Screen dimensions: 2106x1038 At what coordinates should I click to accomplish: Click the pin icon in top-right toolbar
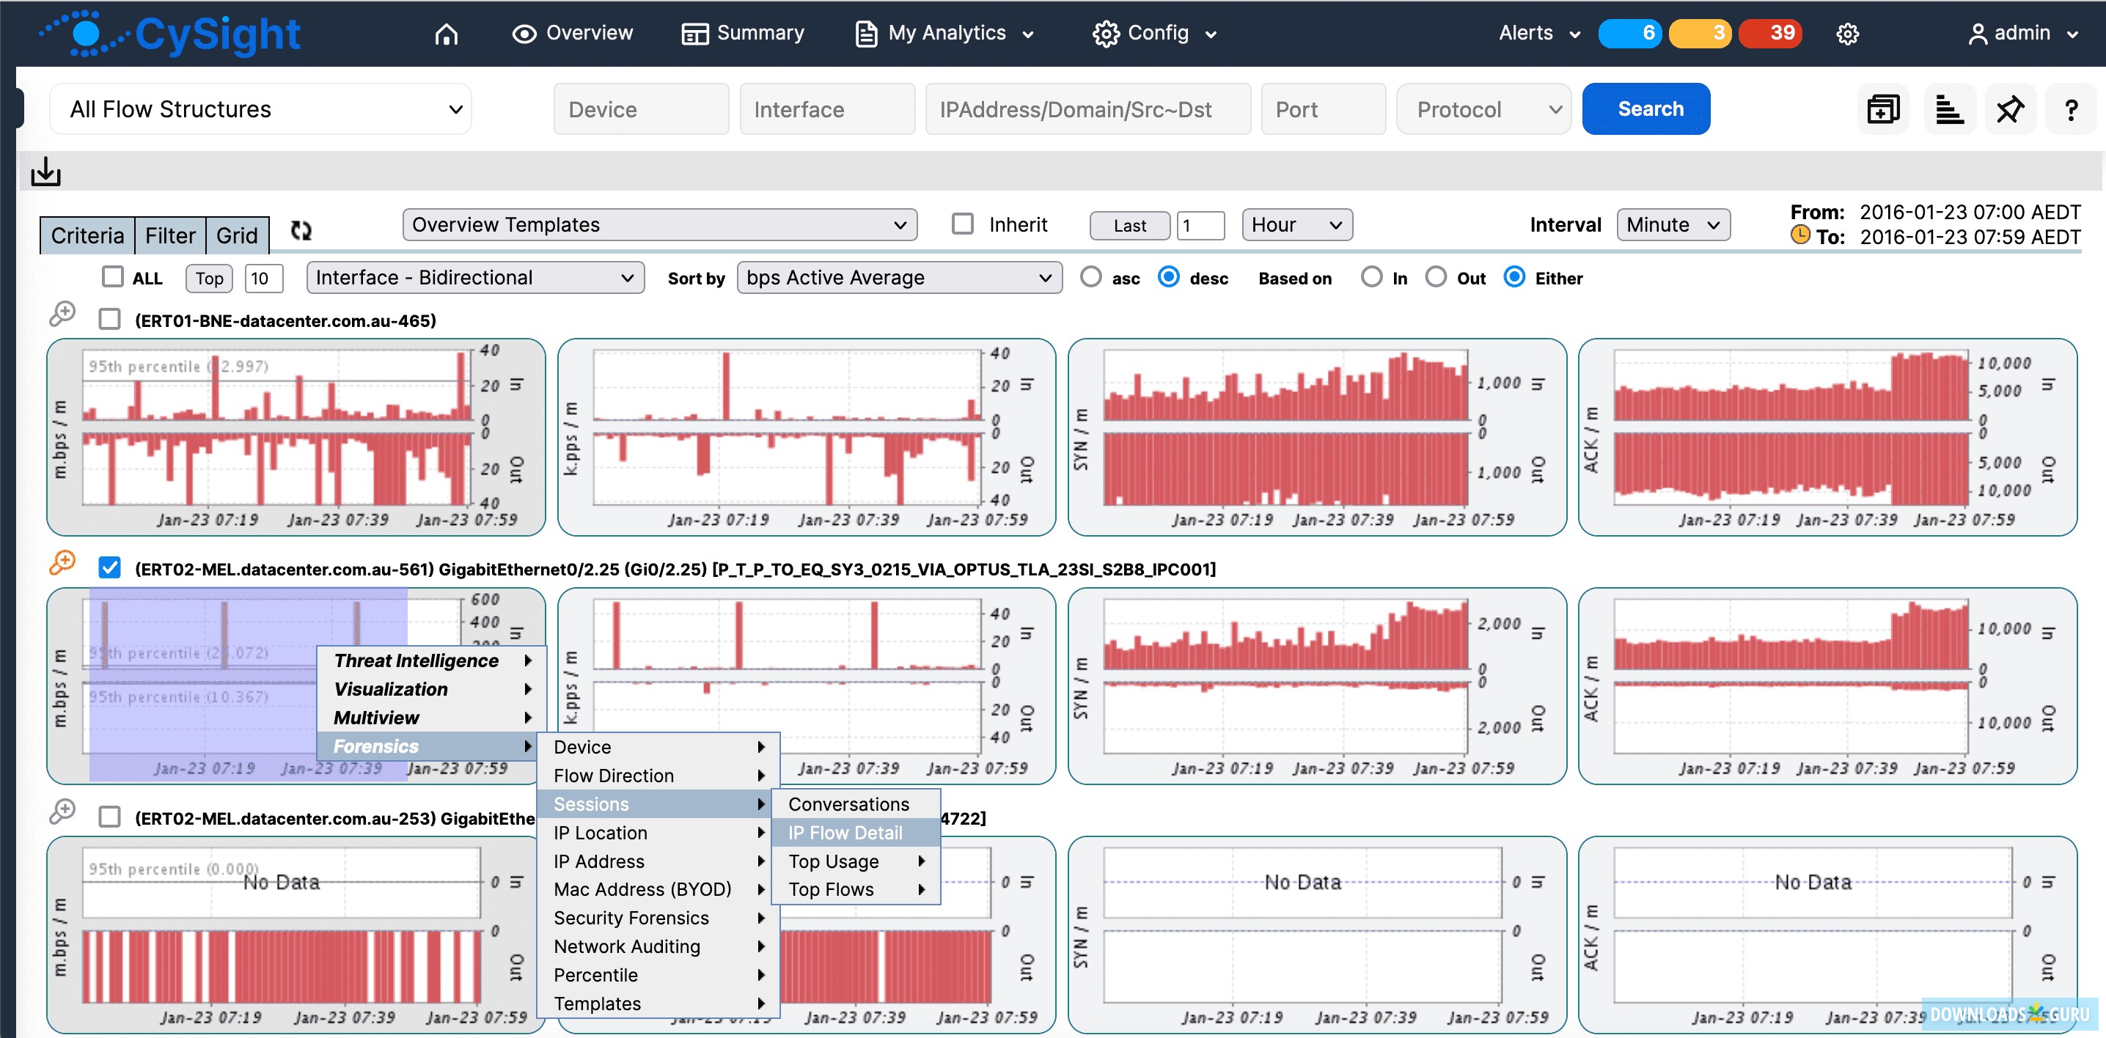2009,108
